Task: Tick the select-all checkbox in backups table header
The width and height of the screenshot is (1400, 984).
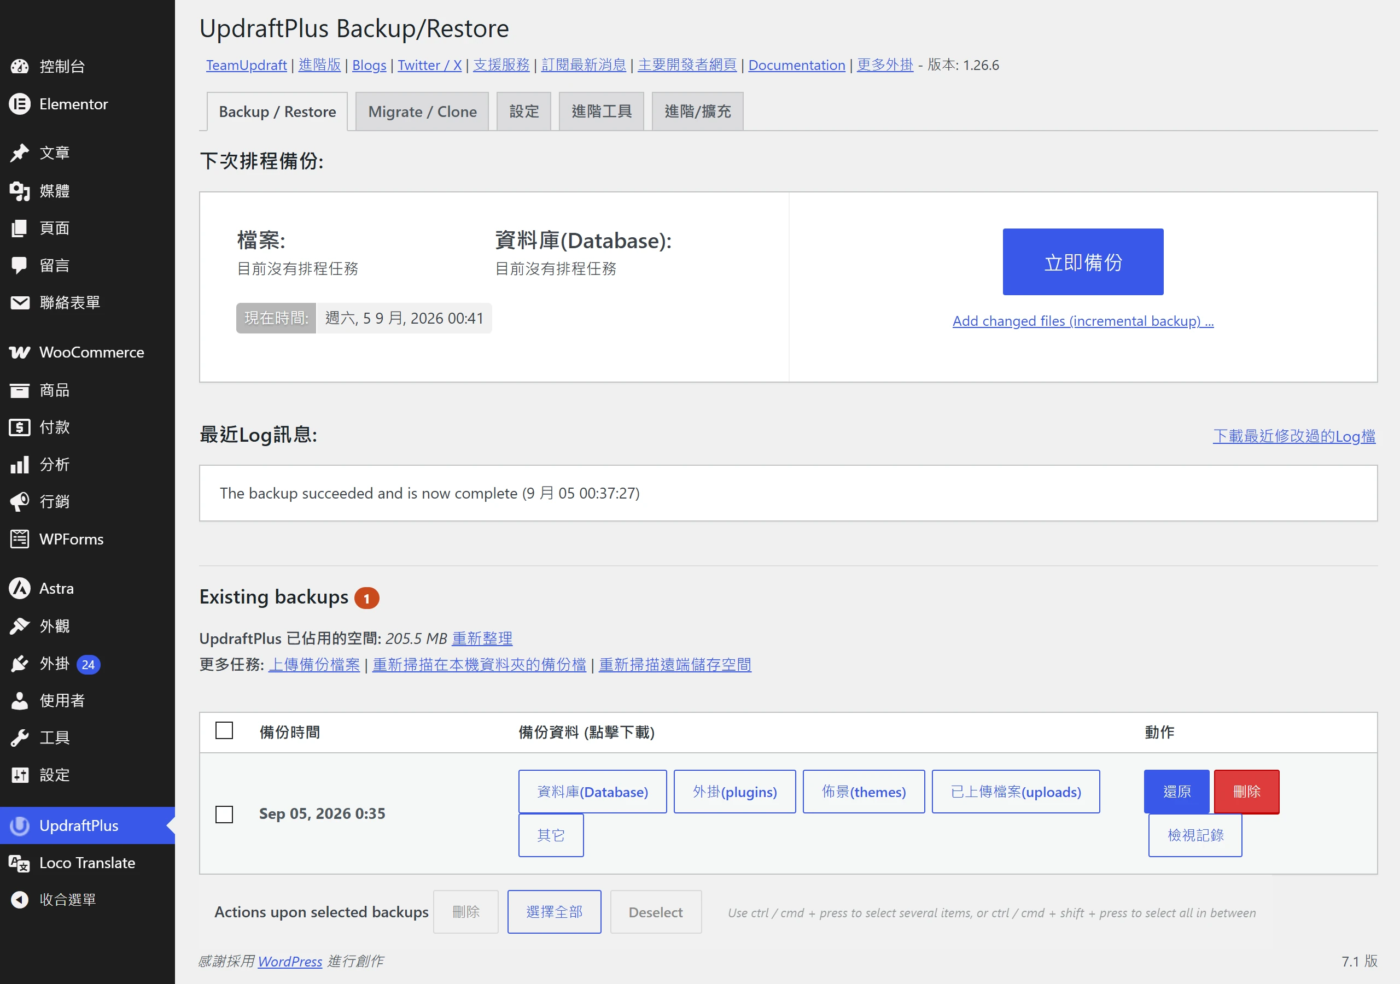Action: click(x=224, y=730)
